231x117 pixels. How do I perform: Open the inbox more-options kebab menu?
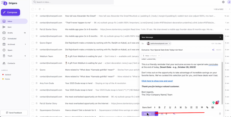click(44, 9)
